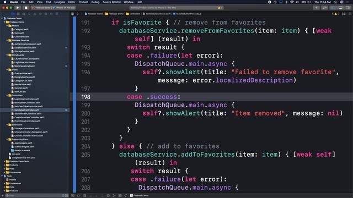Open the Source Control menu
This screenshot has width=353, height=198.
click(111, 2)
